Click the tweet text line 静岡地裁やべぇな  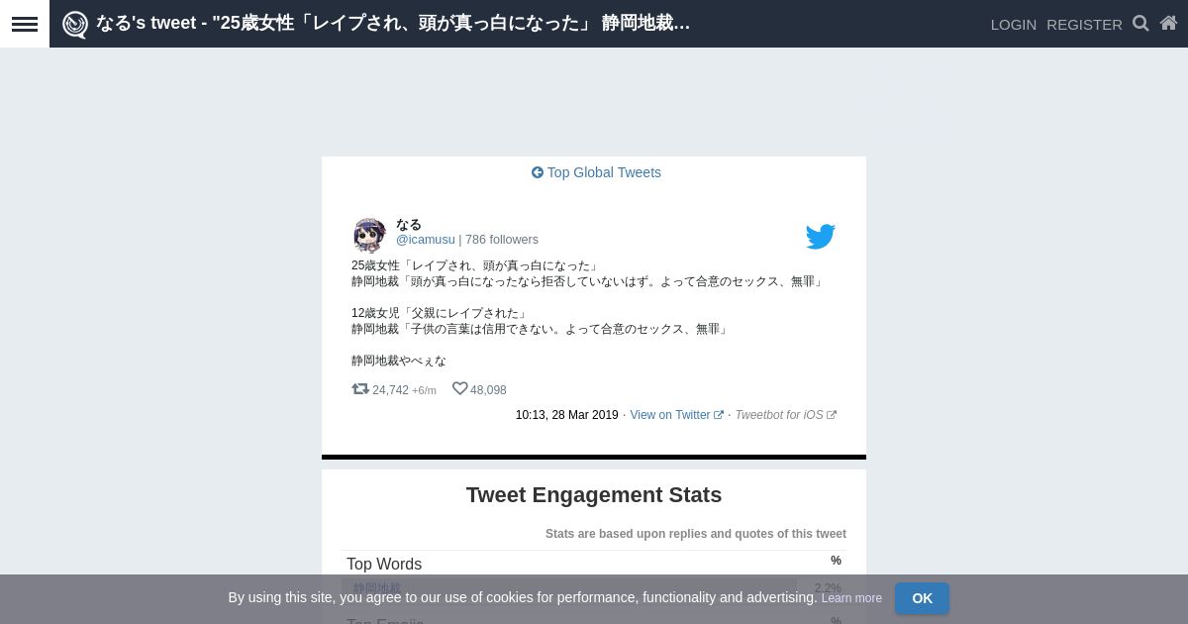pyautogui.click(x=399, y=361)
